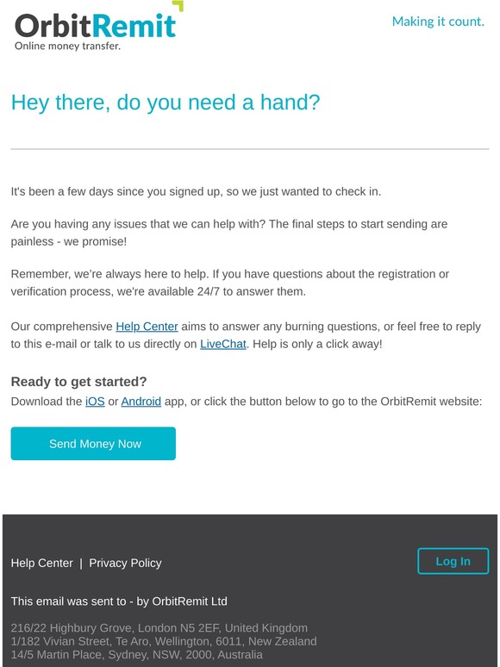Open the Privacy Policy footer link
This screenshot has width=500, height=667.
125,563
